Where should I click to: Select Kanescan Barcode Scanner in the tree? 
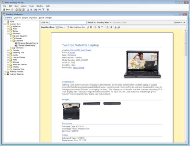click(x=28, y=43)
